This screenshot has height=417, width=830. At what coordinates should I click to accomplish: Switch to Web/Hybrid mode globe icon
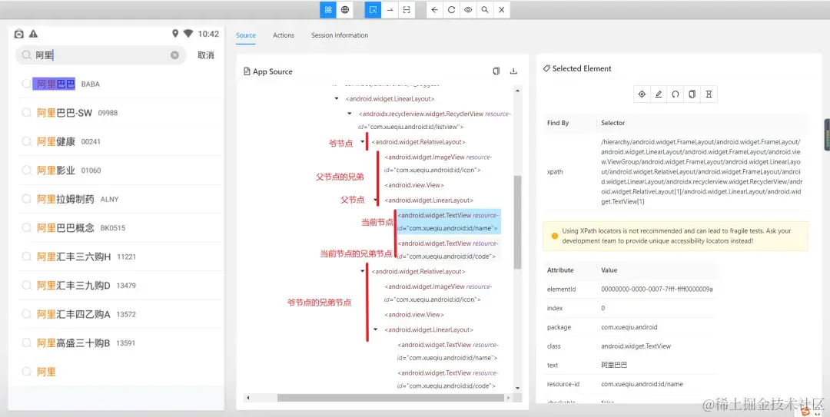pos(344,9)
